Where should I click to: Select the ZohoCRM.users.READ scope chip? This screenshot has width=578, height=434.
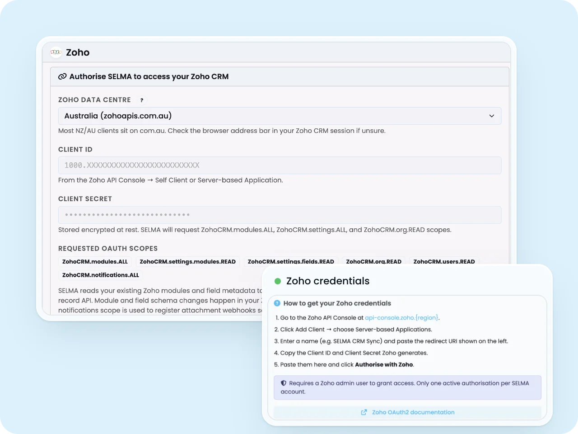(x=444, y=262)
